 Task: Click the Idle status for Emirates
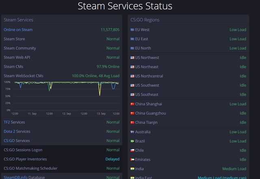pos(243,160)
